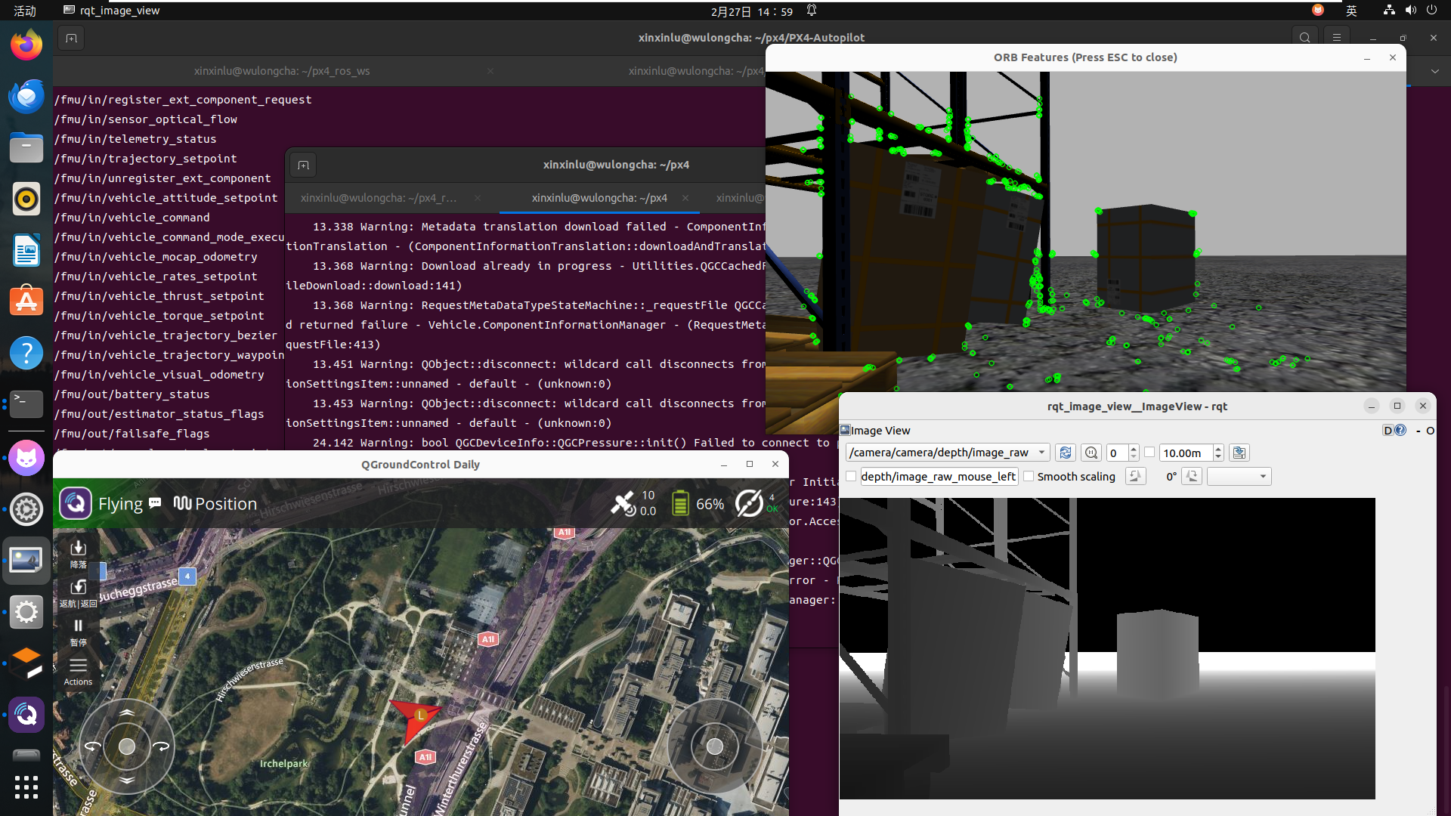Viewport: 1451px width, 816px height.
Task: Open the rqt_image_view app menu in top bar
Action: coord(112,11)
